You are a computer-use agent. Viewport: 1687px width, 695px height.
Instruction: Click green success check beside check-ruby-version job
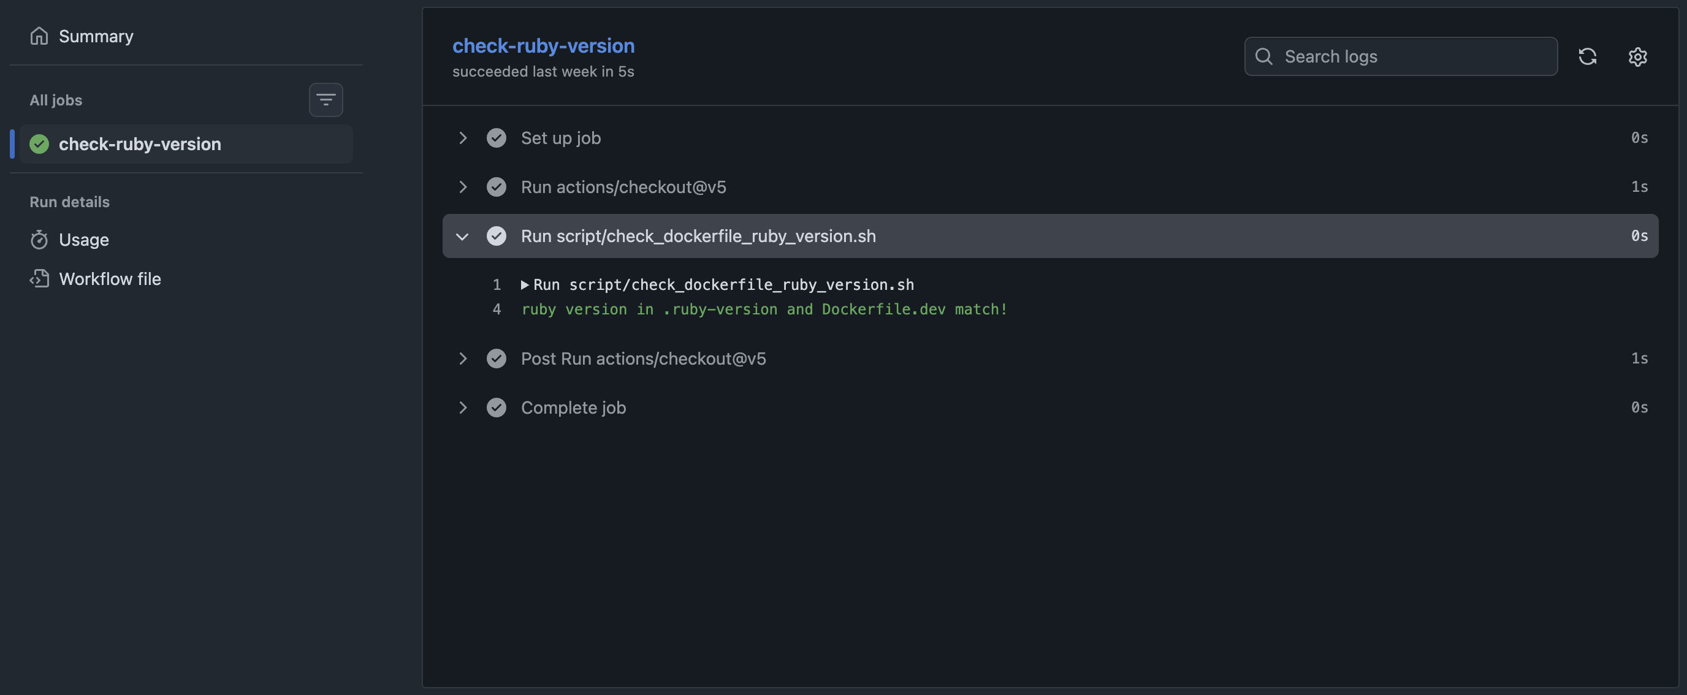tap(39, 144)
